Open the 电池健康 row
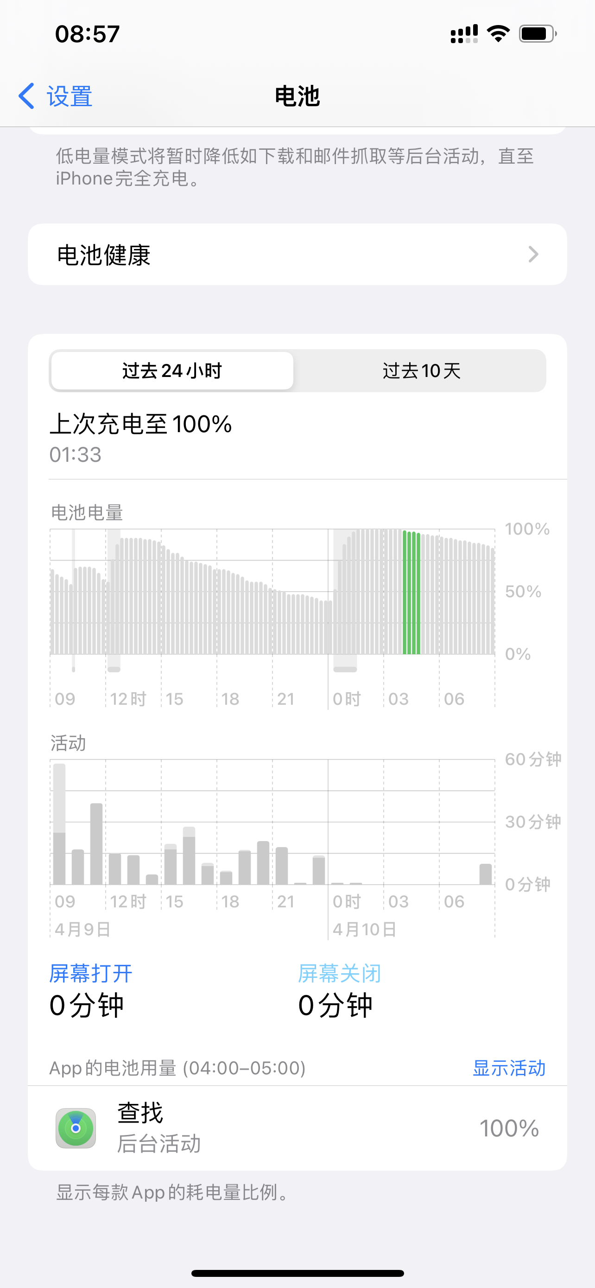 click(x=297, y=255)
